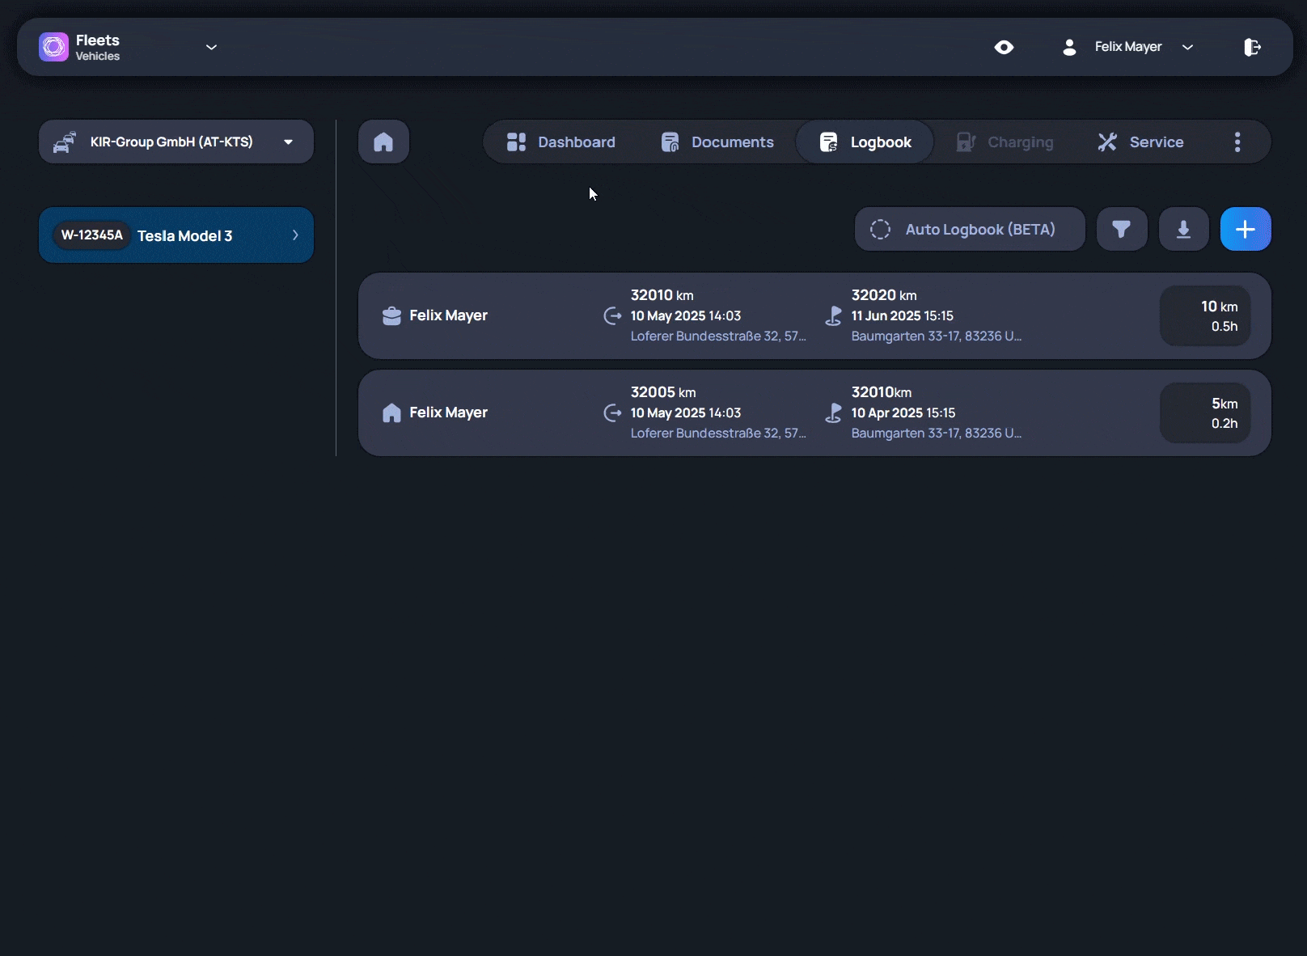Click Baumgarten 33-17 address in first entry

click(x=937, y=336)
